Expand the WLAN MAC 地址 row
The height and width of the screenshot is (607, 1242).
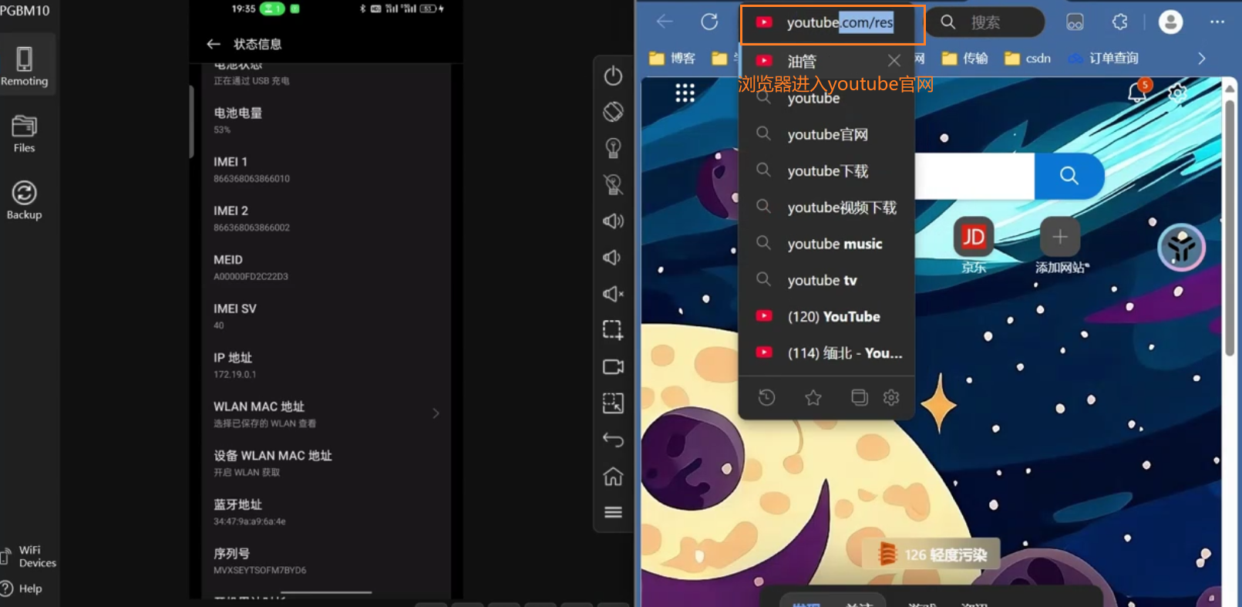pos(326,413)
